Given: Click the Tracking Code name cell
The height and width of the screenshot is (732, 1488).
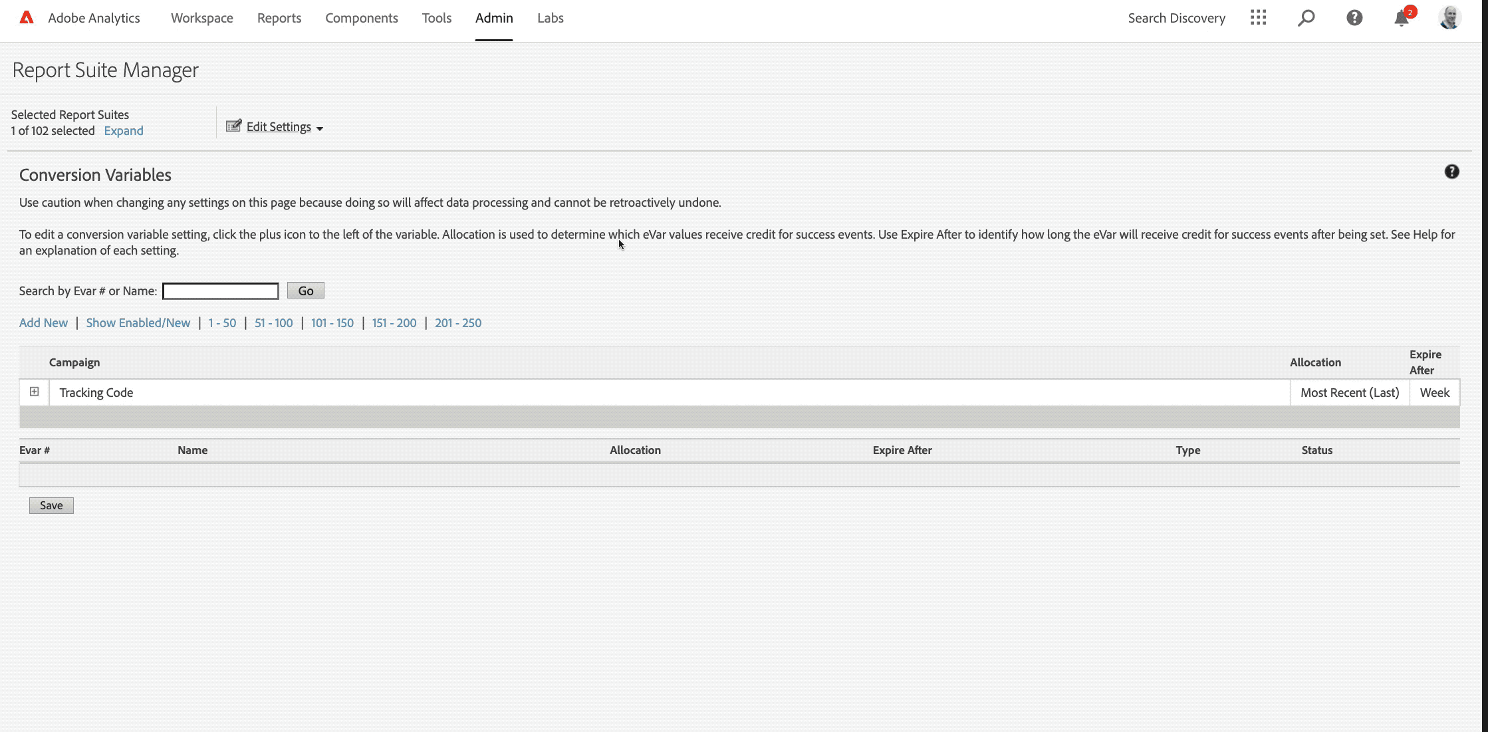Looking at the screenshot, I should click(670, 392).
